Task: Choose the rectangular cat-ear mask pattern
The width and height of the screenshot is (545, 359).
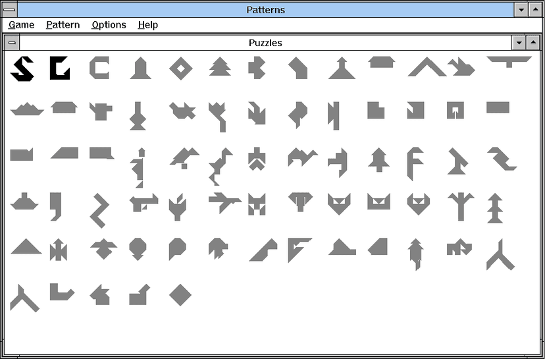Action: pos(378,202)
